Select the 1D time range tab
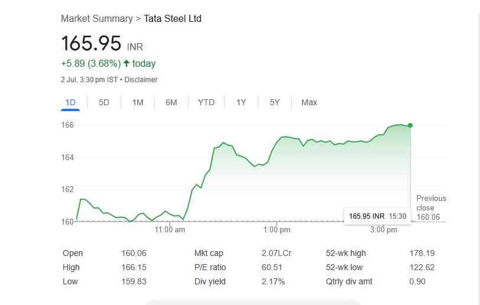The width and height of the screenshot is (480, 305). [70, 102]
